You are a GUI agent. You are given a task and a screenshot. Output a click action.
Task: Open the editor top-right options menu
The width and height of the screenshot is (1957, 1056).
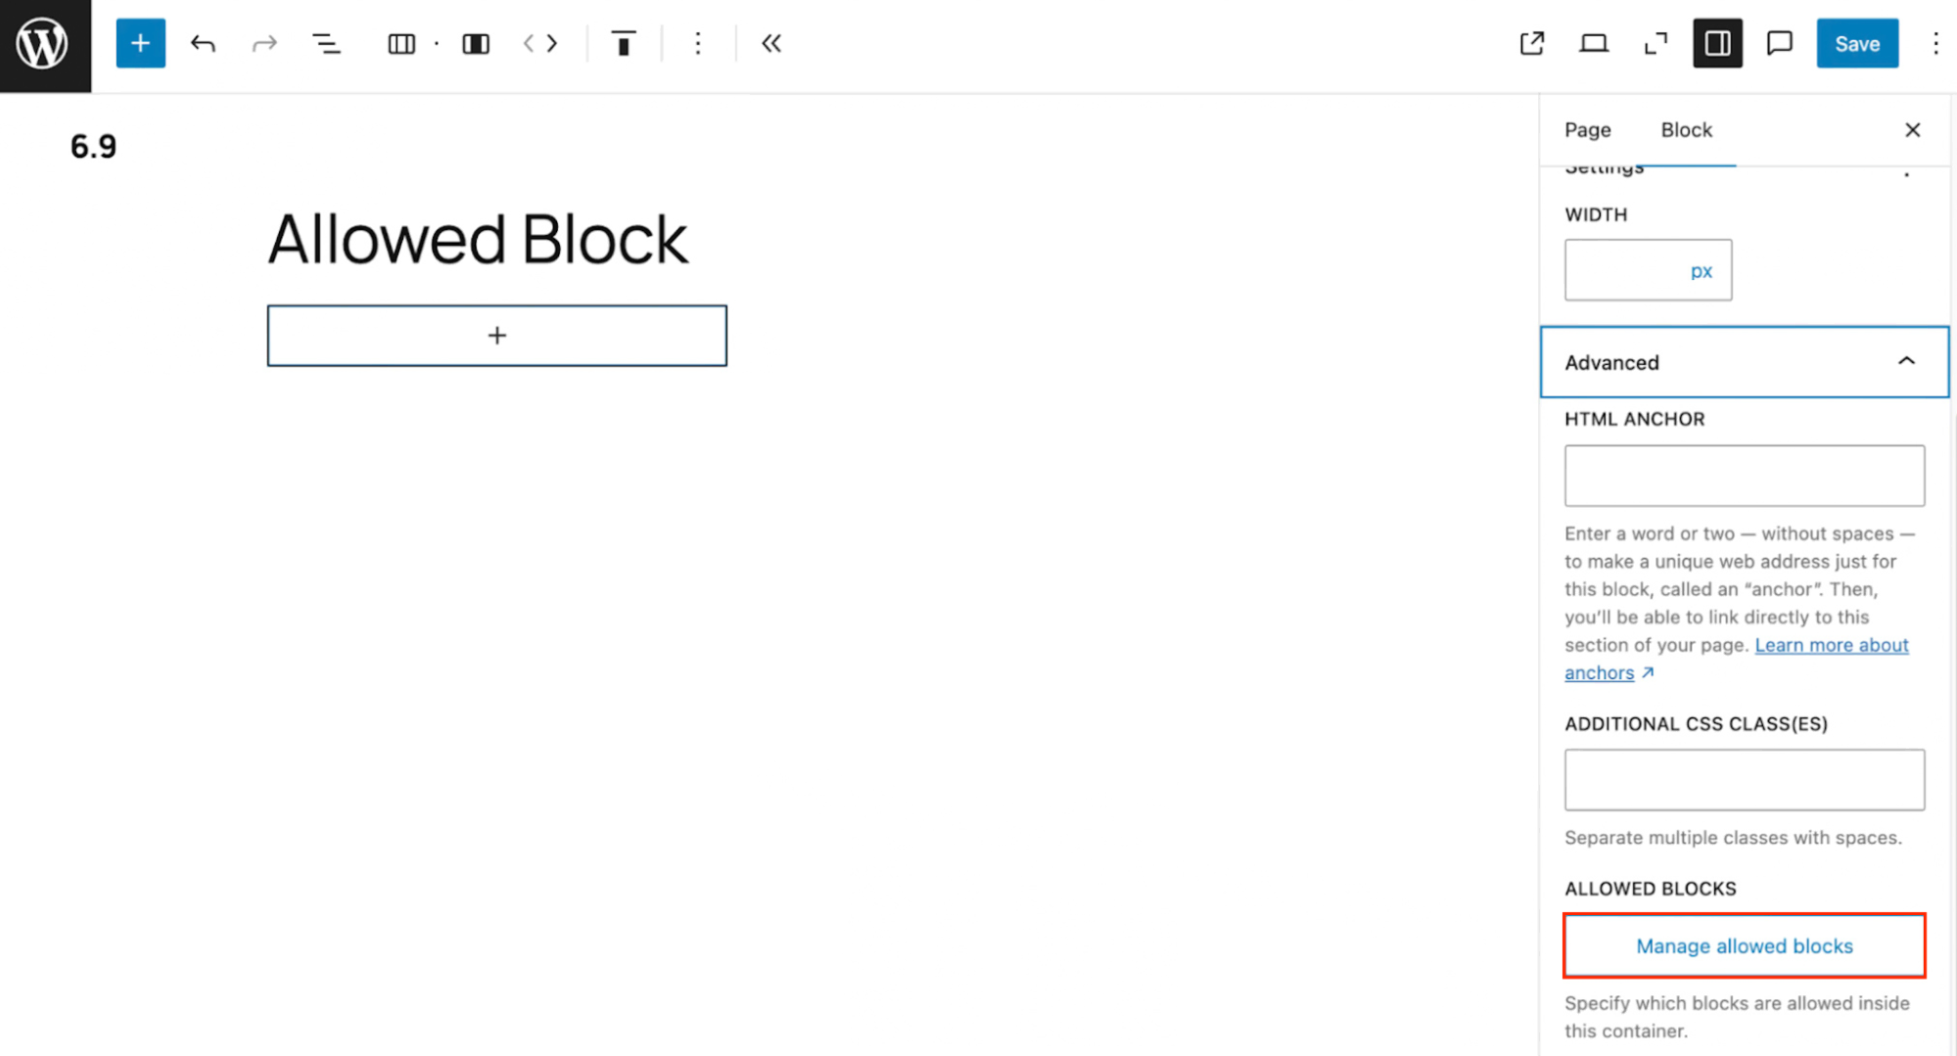pyautogui.click(x=1936, y=43)
